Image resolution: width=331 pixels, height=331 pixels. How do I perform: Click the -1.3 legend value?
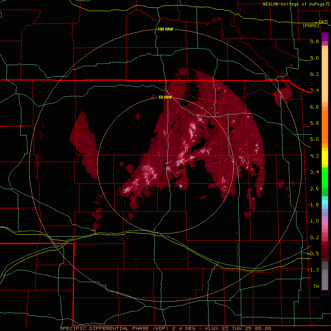(x=313, y=270)
